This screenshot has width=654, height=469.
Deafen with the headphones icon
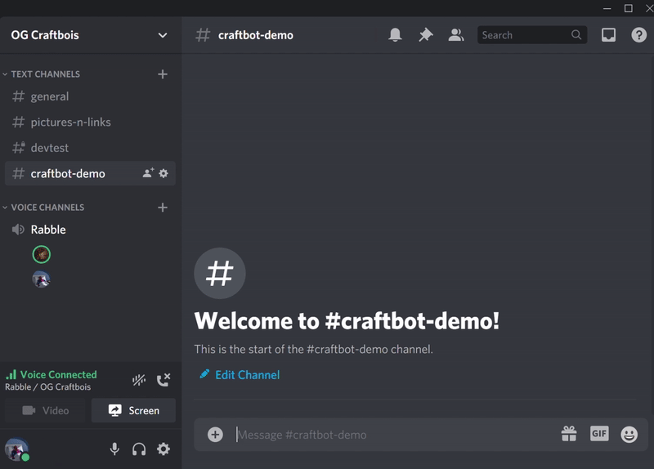point(139,449)
